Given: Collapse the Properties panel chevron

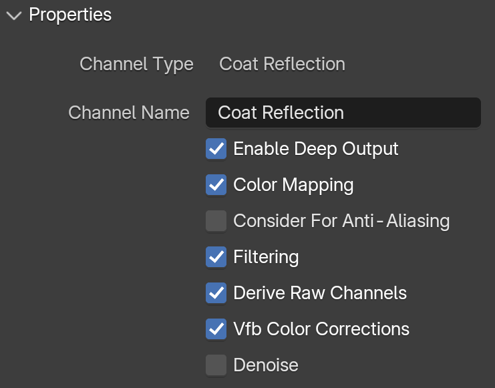Looking at the screenshot, I should pos(14,15).
